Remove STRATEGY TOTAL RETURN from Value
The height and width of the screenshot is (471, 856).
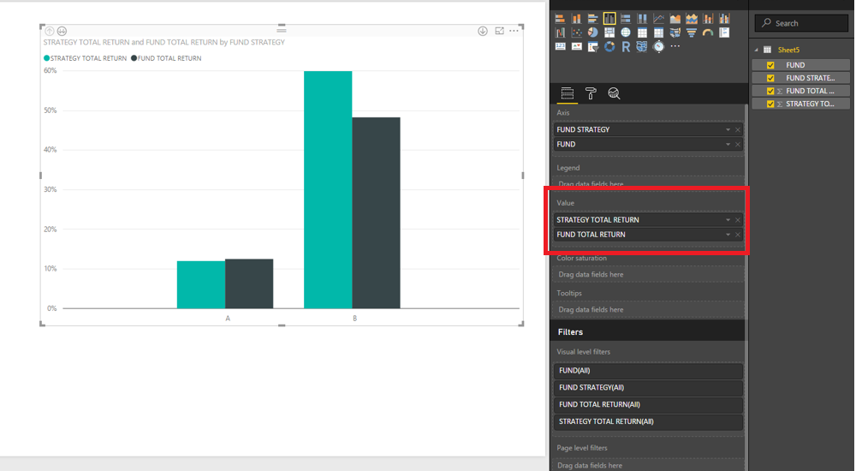coord(738,219)
